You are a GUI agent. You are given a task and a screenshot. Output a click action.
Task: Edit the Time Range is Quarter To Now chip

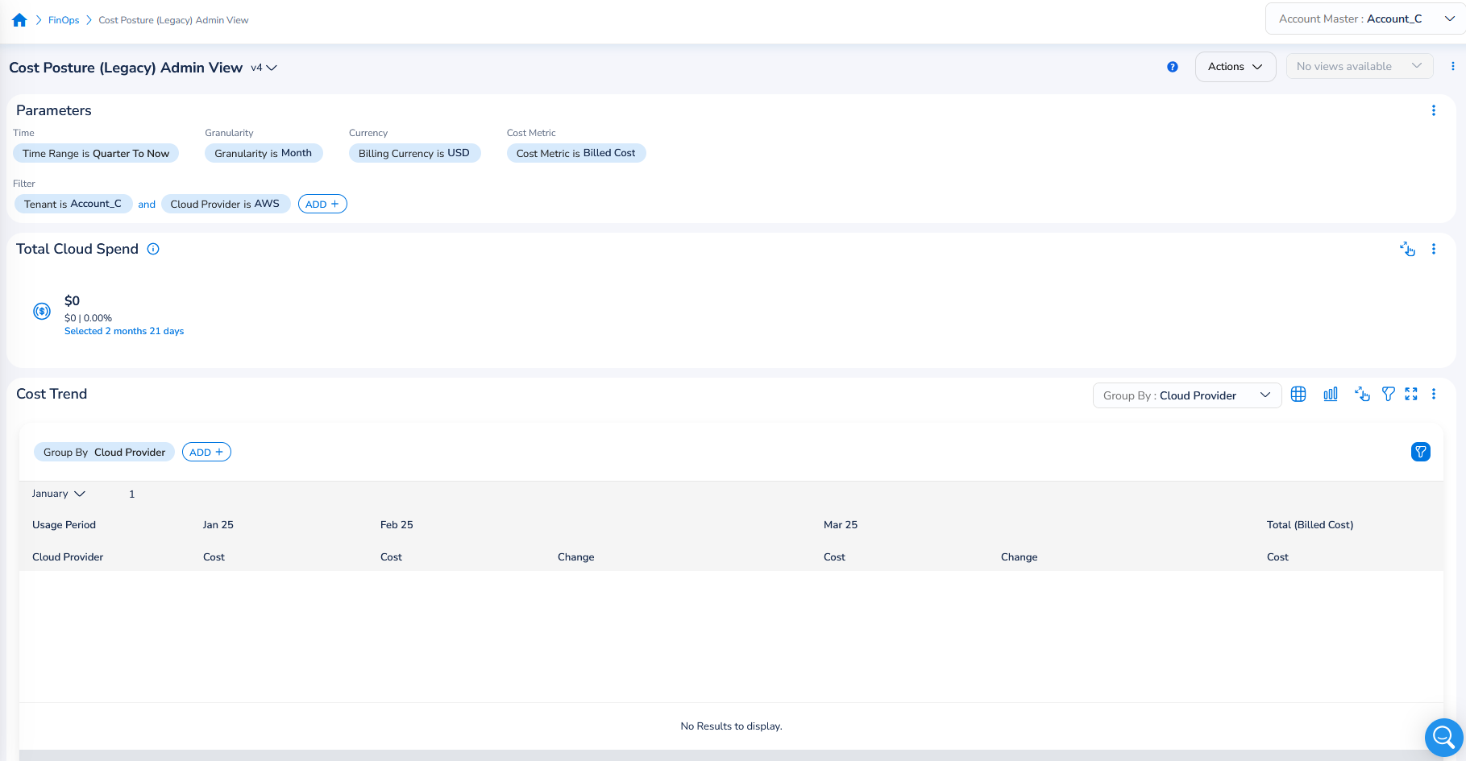[x=96, y=153]
